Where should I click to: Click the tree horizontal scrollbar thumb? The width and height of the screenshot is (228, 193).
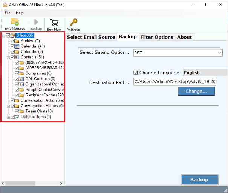20,184
